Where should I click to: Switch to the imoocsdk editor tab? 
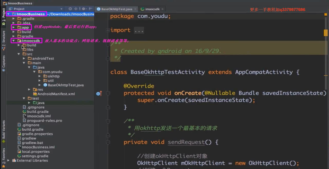(152, 9)
